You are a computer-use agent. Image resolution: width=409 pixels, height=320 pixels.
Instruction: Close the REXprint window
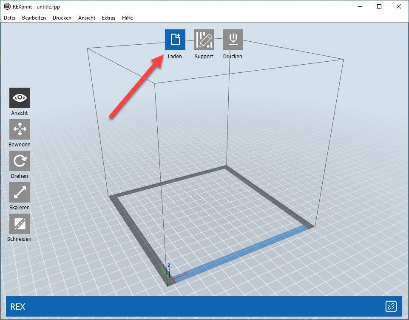coord(398,6)
